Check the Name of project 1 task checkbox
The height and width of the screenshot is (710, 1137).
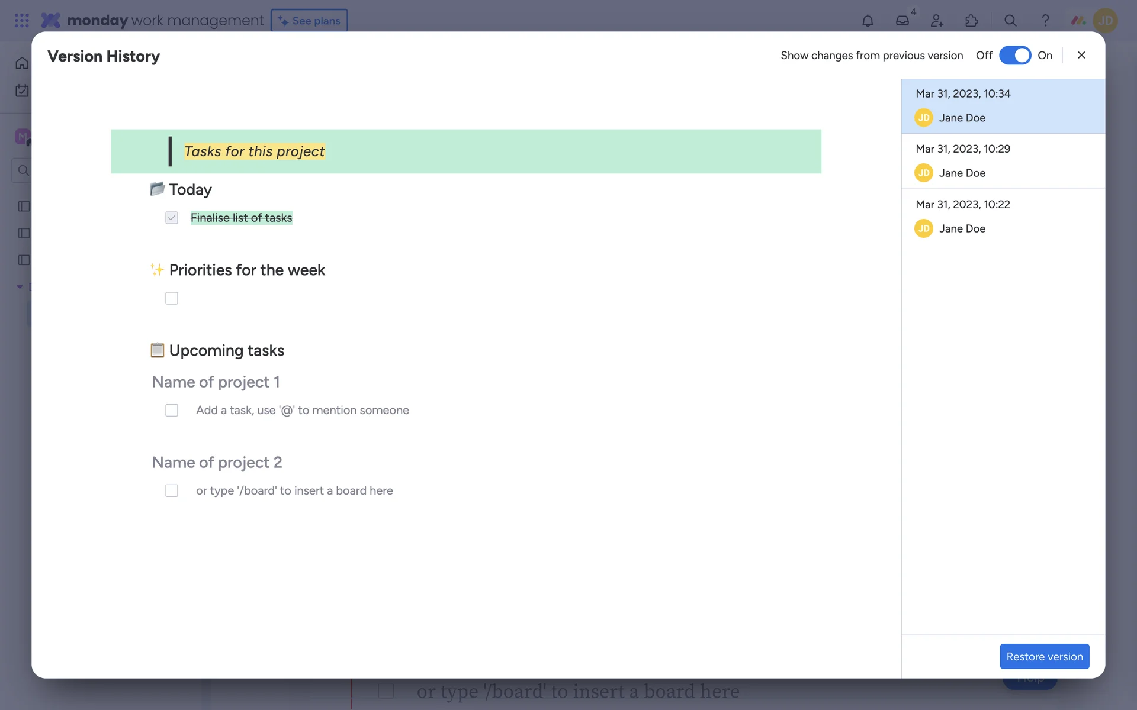pos(172,410)
